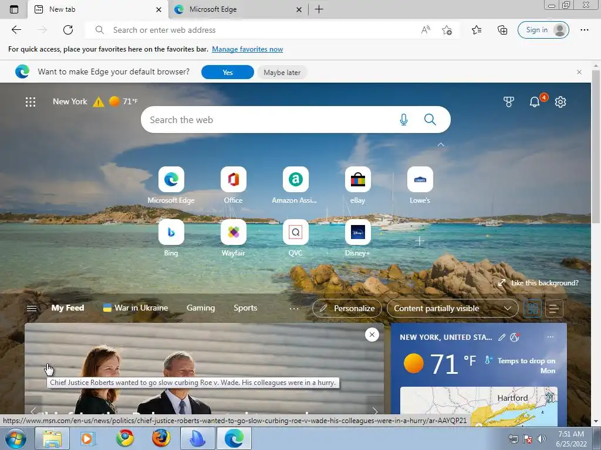Image resolution: width=601 pixels, height=450 pixels.
Task: Start voice search with microphone icon
Action: (404, 120)
